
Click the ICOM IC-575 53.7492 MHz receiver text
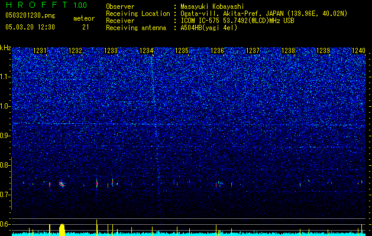[237, 21]
